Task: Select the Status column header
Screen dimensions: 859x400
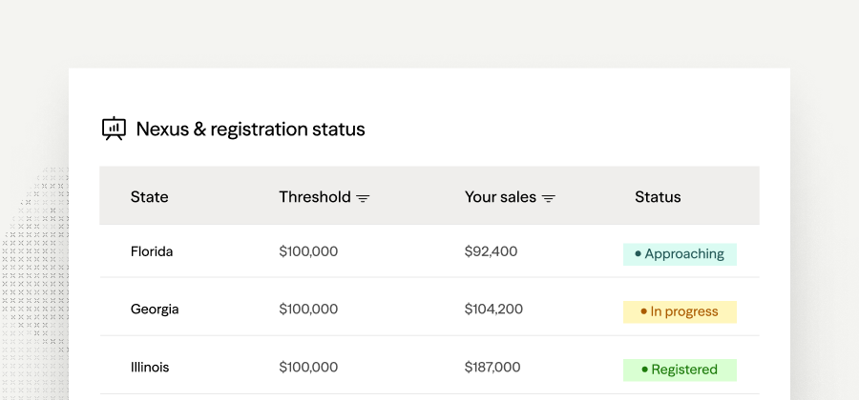Action: click(658, 197)
